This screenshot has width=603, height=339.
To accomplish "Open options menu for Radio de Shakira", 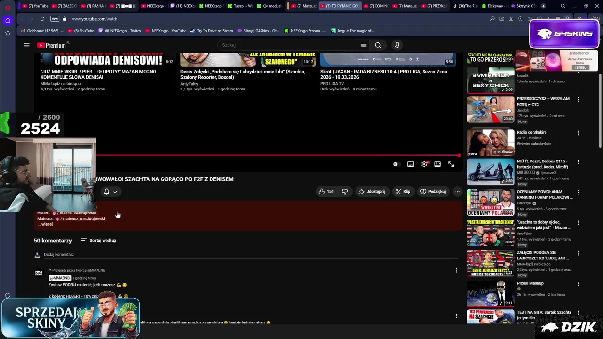I will (x=579, y=133).
